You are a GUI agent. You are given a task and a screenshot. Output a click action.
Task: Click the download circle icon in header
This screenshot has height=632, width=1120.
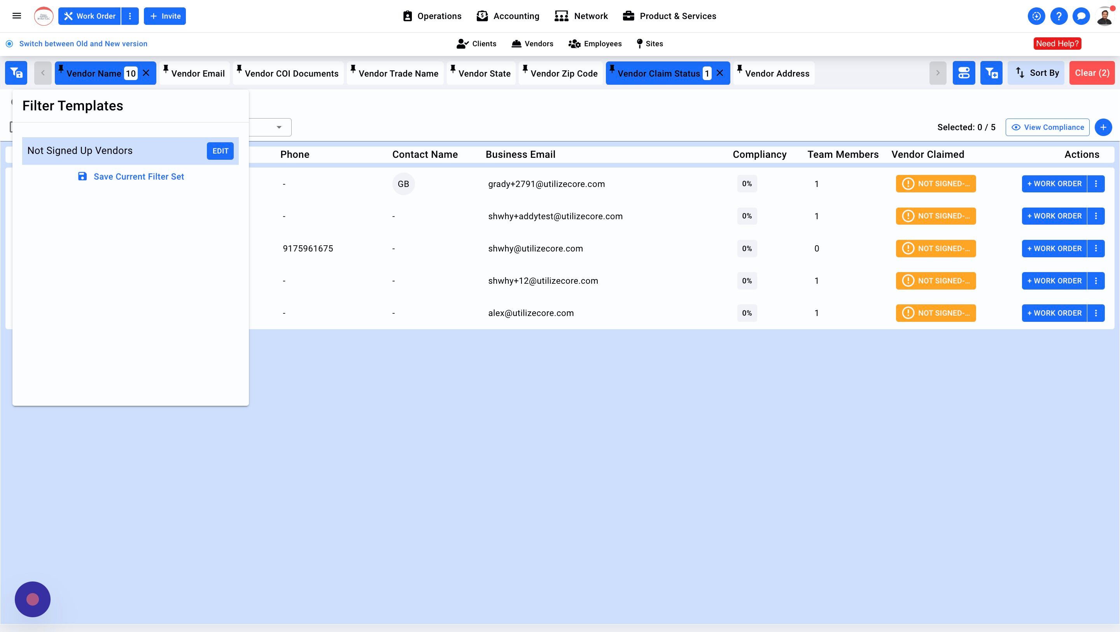click(1036, 16)
